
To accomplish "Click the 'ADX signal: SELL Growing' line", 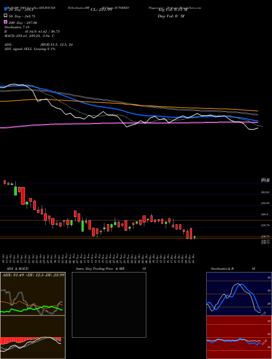I will 30,49.
